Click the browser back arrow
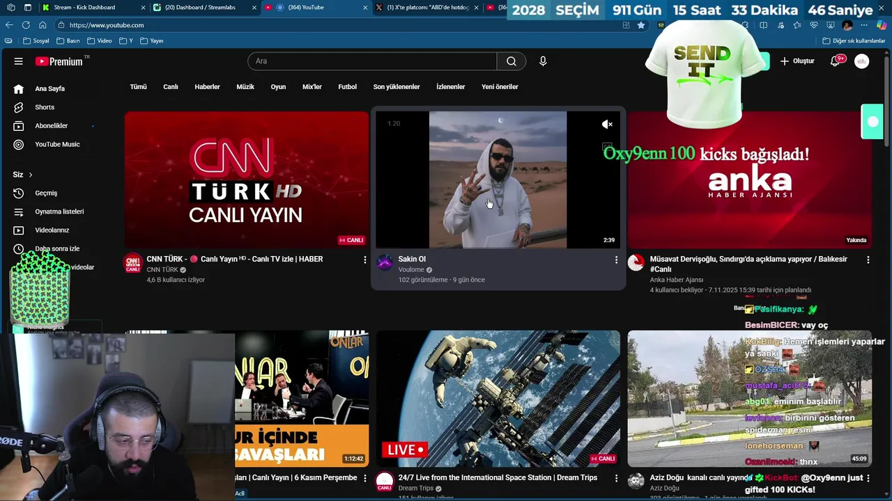Viewport: 892px width, 501px height. pyautogui.click(x=9, y=25)
